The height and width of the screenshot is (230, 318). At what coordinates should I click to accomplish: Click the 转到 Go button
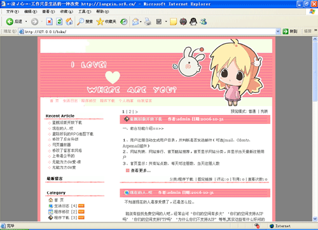click(x=290, y=32)
